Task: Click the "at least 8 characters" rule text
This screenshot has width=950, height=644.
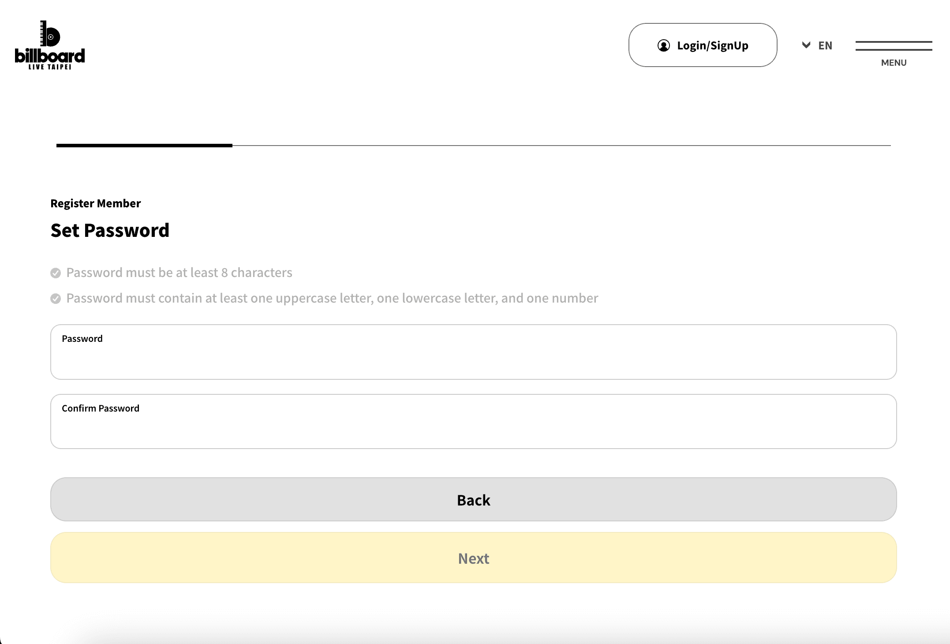Action: 179,273
